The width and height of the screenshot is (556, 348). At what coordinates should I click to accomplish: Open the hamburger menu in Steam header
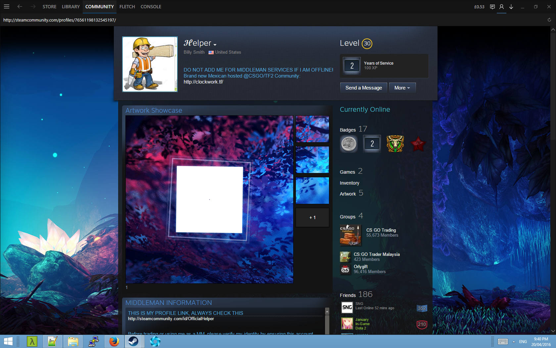7,7
